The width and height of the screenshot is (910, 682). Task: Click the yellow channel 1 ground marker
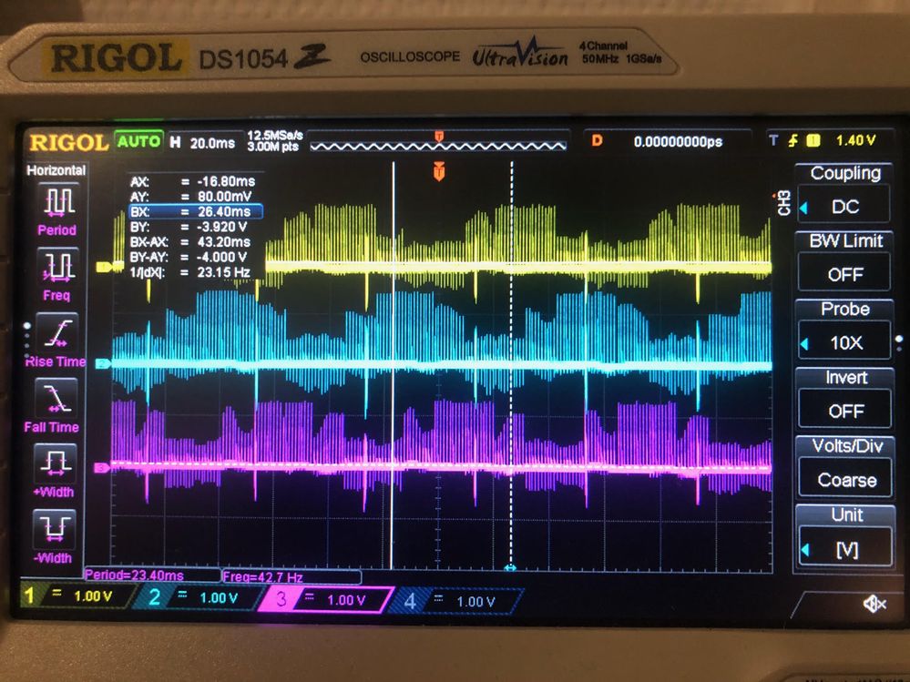click(105, 267)
